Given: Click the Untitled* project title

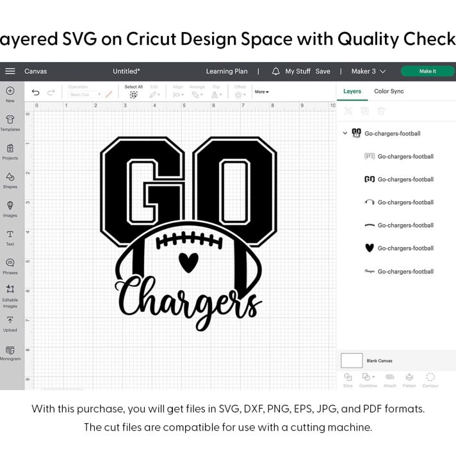Looking at the screenshot, I should pyautogui.click(x=126, y=71).
